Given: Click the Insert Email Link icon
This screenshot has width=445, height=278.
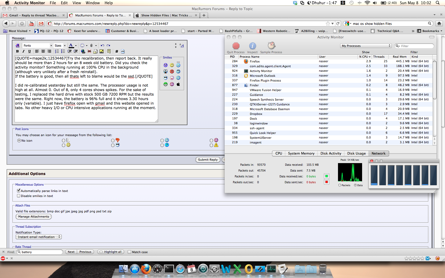Looking at the screenshot, I should tap(95, 51).
